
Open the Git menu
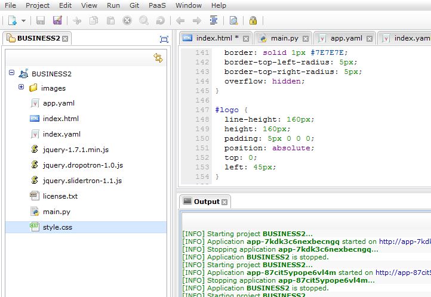coord(134,5)
